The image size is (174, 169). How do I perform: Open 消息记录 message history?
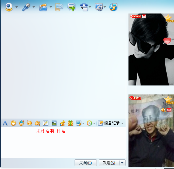[109, 123]
